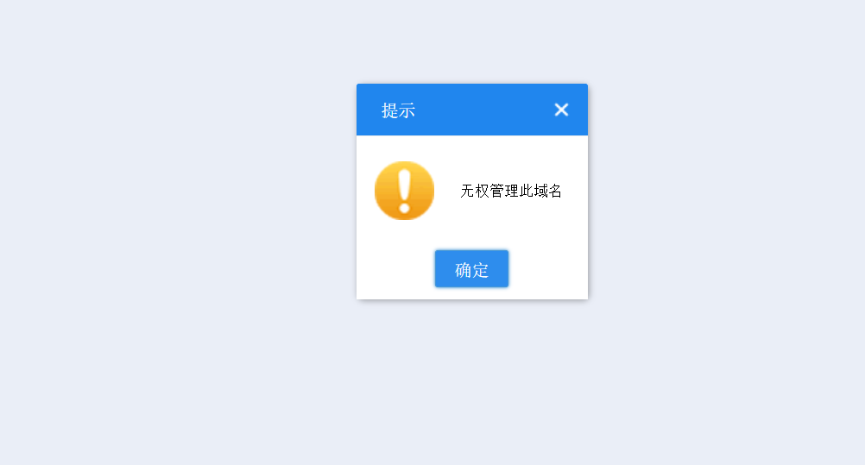
Task: Click the word 无权 in the message
Action: pos(475,191)
